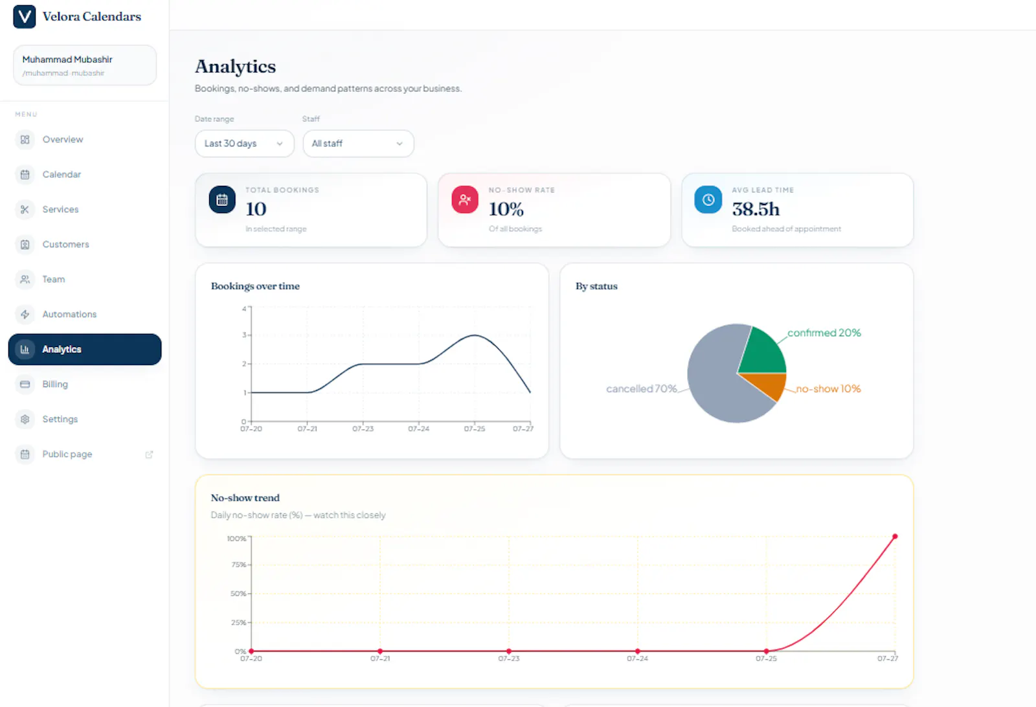Click the no-show trend point at 07-21

click(380, 651)
